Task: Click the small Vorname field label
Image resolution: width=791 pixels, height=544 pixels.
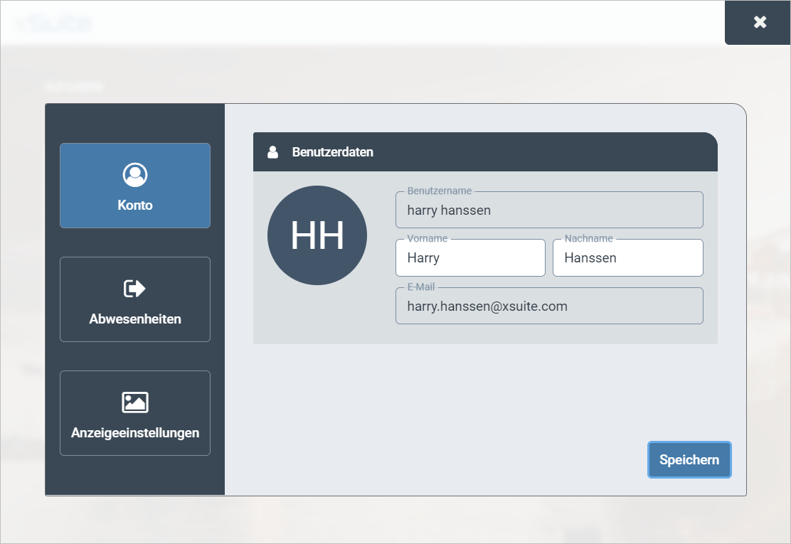Action: click(427, 239)
